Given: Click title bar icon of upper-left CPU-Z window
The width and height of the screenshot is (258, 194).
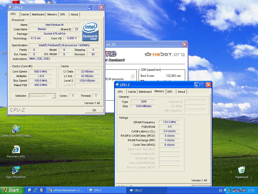Looking at the screenshot, I should click(x=10, y=7).
